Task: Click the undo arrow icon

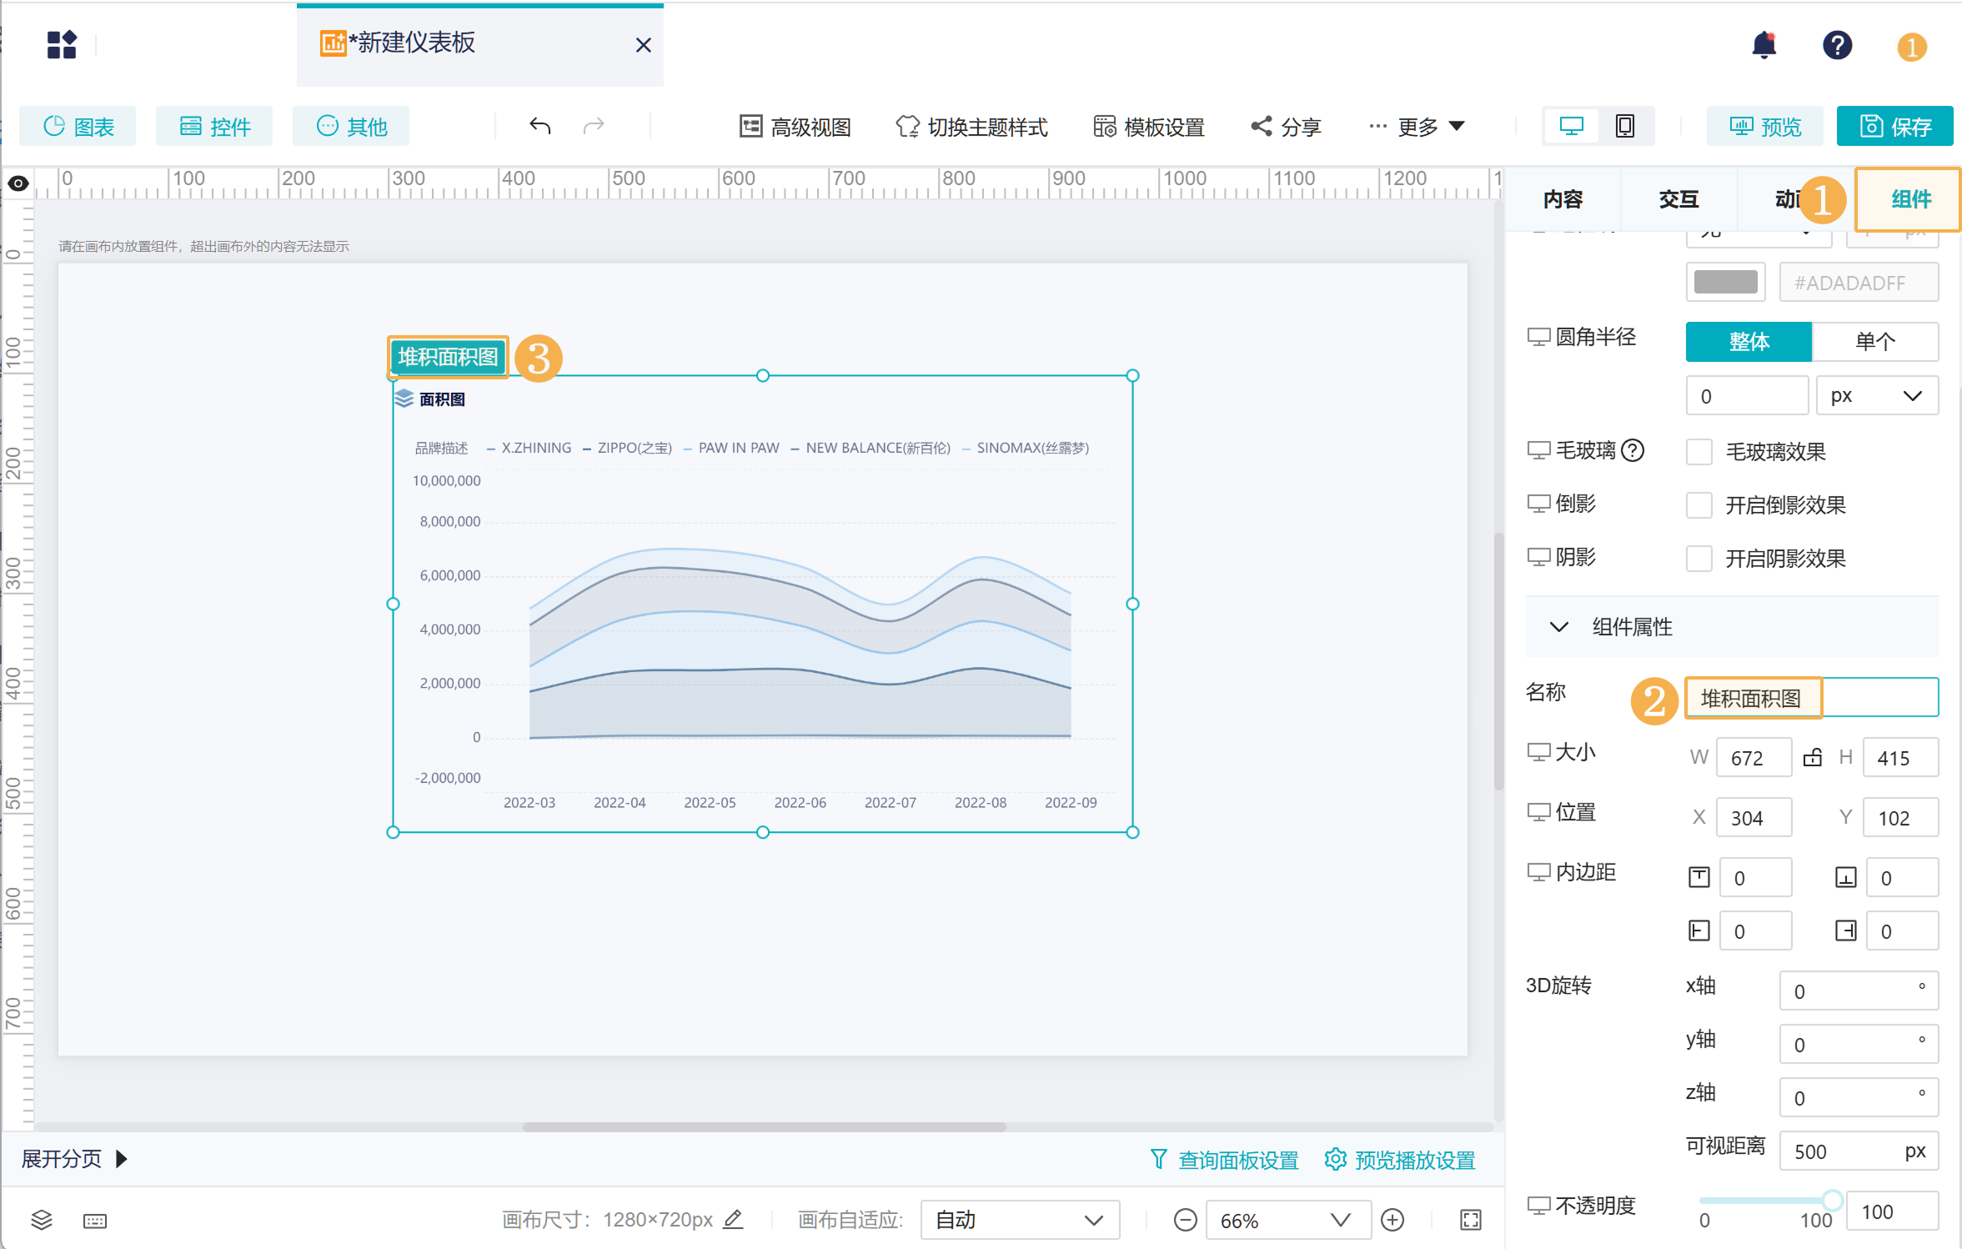Action: (540, 126)
